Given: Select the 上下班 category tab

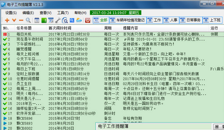Looking at the screenshot, I should tap(212, 20).
